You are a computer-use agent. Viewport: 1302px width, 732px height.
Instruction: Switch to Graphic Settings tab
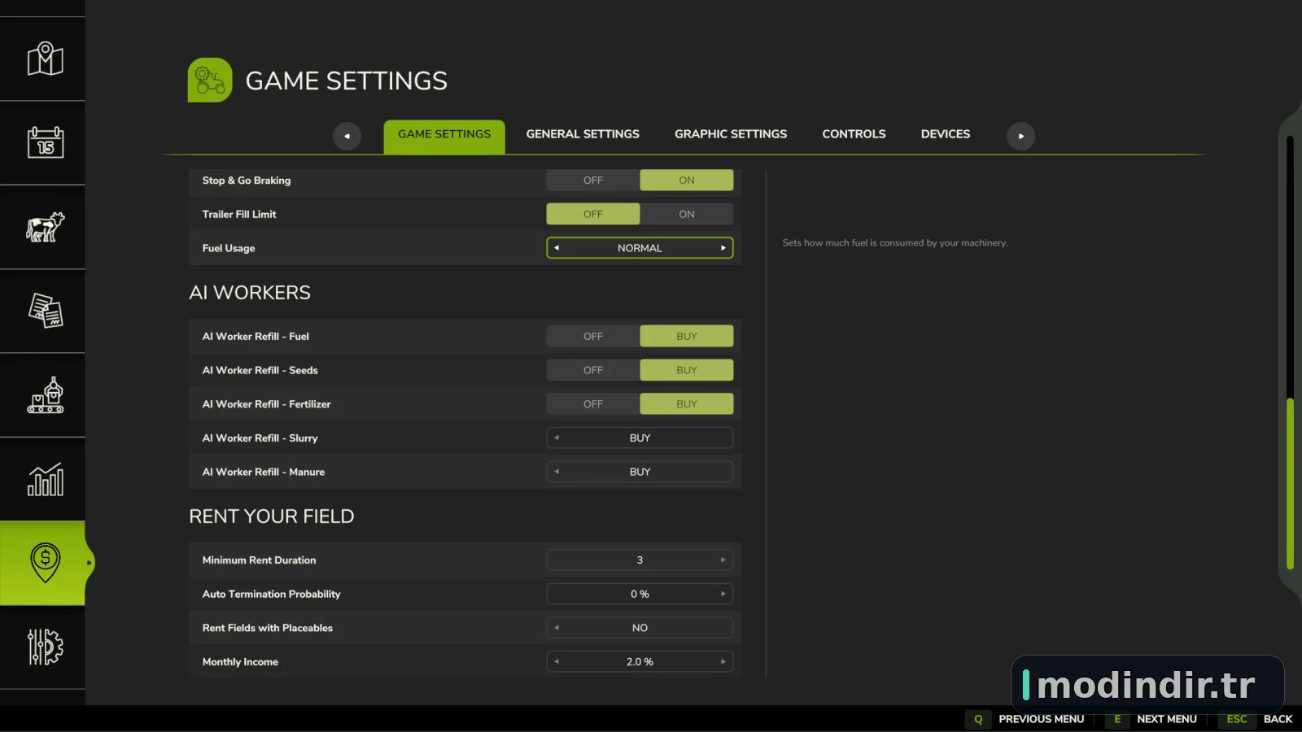pos(731,134)
